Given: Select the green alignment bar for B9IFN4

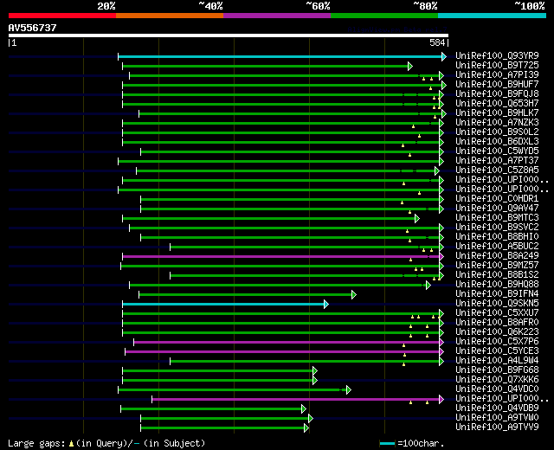Looking at the screenshot, I should coord(248,294).
